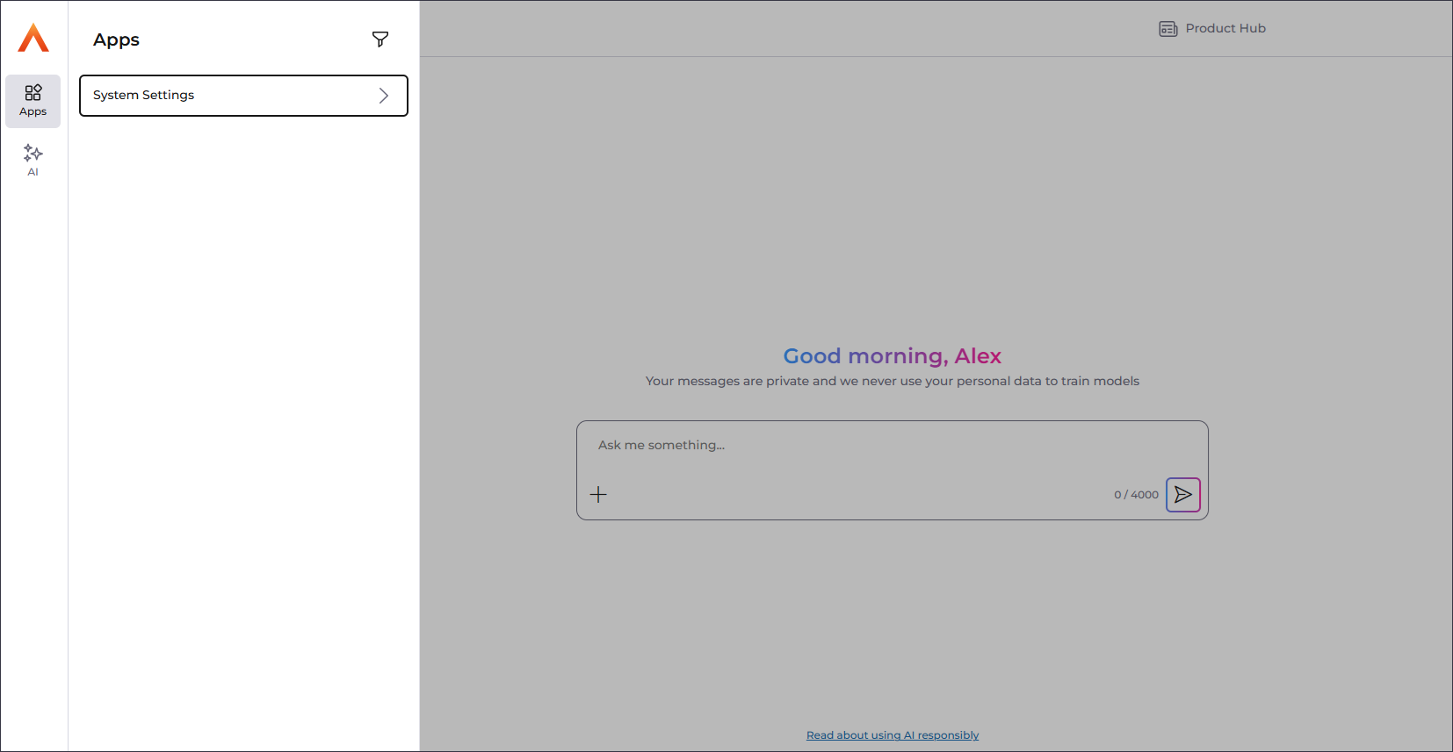Open Read about using AI responsibly link
The image size is (1453, 752).
(x=893, y=735)
